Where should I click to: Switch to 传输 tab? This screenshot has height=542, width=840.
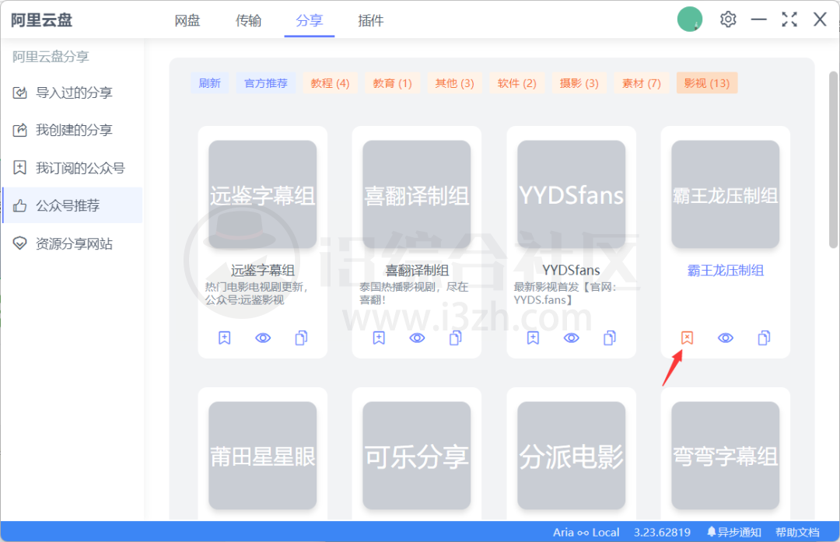point(249,21)
